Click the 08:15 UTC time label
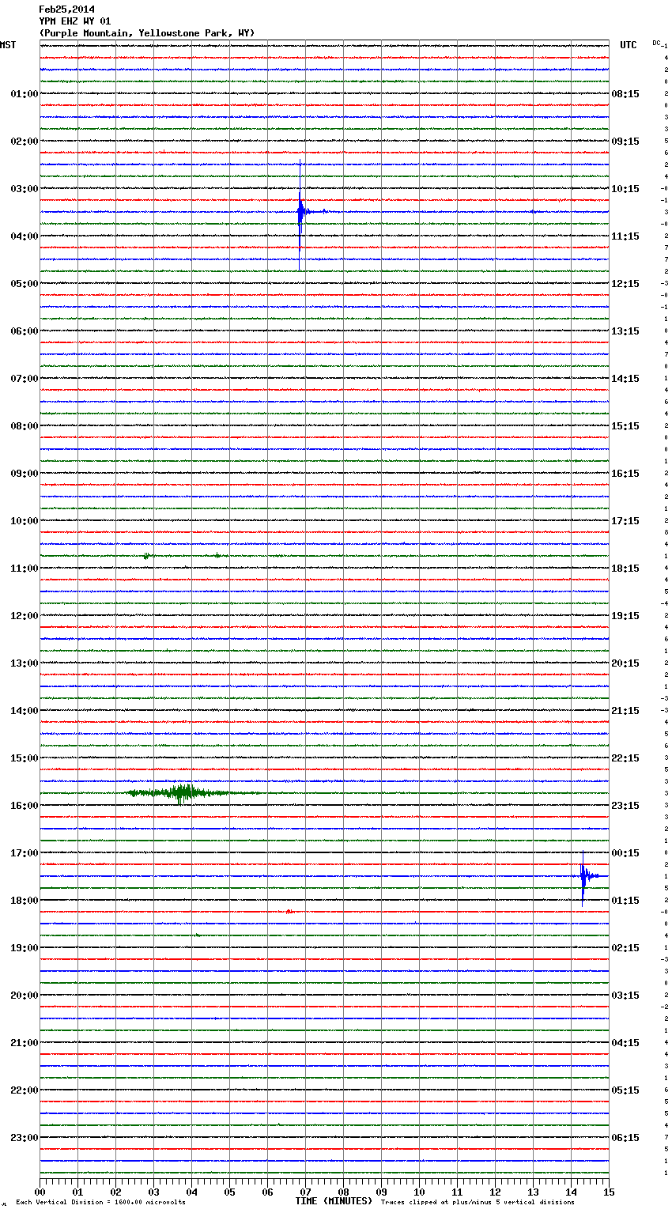 625,94
